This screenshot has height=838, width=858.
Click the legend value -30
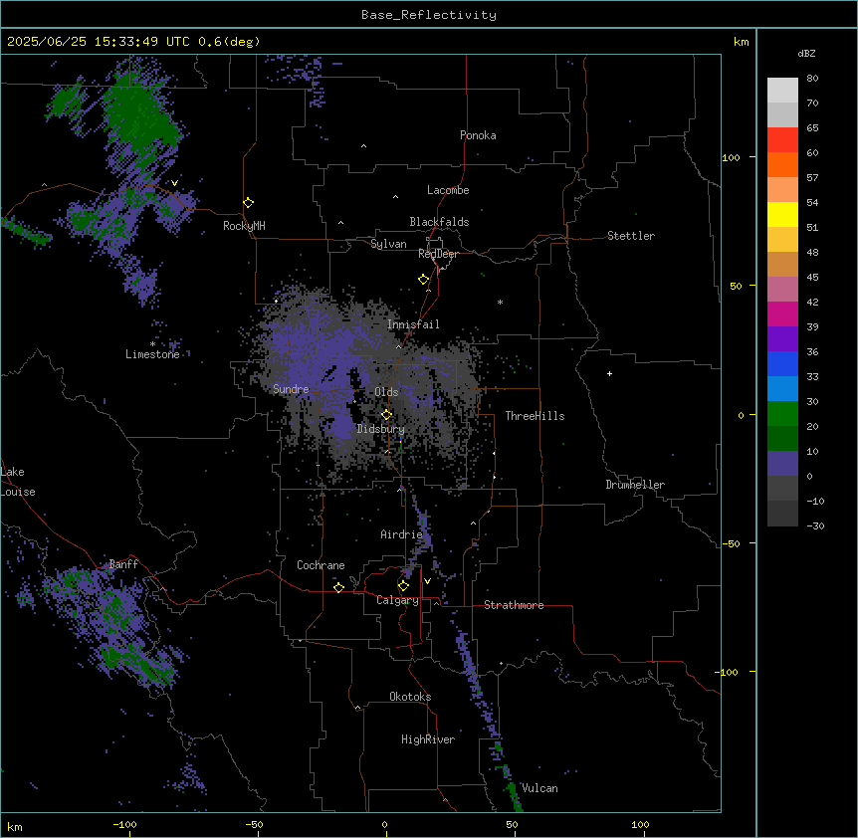pyautogui.click(x=815, y=525)
